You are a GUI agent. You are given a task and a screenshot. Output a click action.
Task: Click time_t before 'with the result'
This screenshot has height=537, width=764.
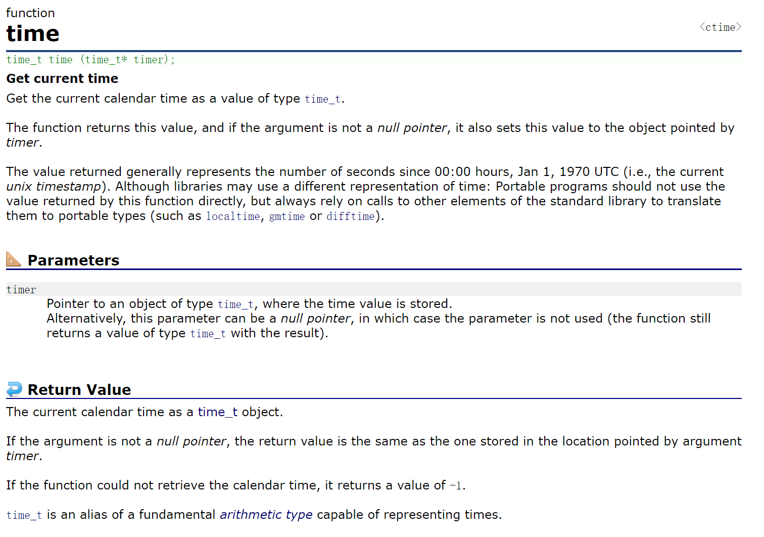pyautogui.click(x=208, y=334)
